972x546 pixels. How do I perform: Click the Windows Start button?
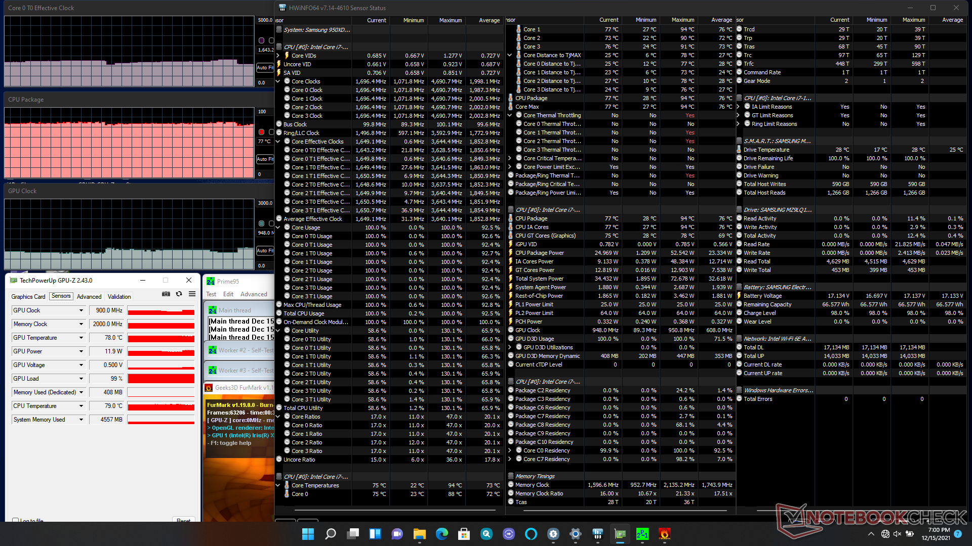click(308, 534)
